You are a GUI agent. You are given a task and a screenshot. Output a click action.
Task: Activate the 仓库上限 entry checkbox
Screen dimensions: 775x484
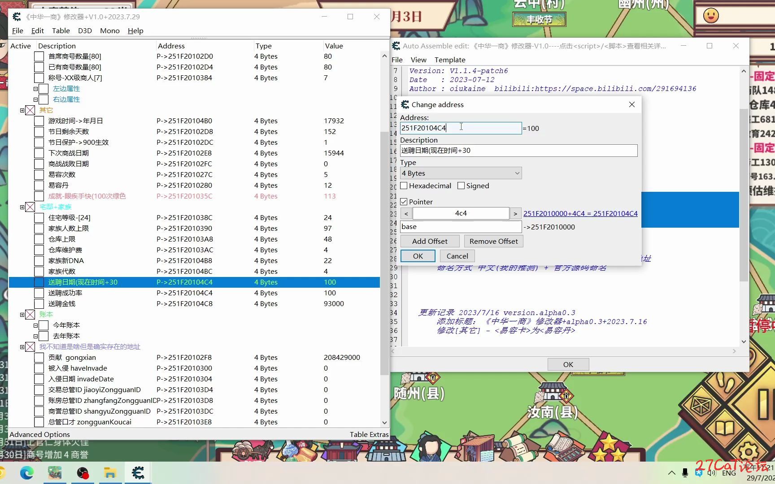coord(39,239)
